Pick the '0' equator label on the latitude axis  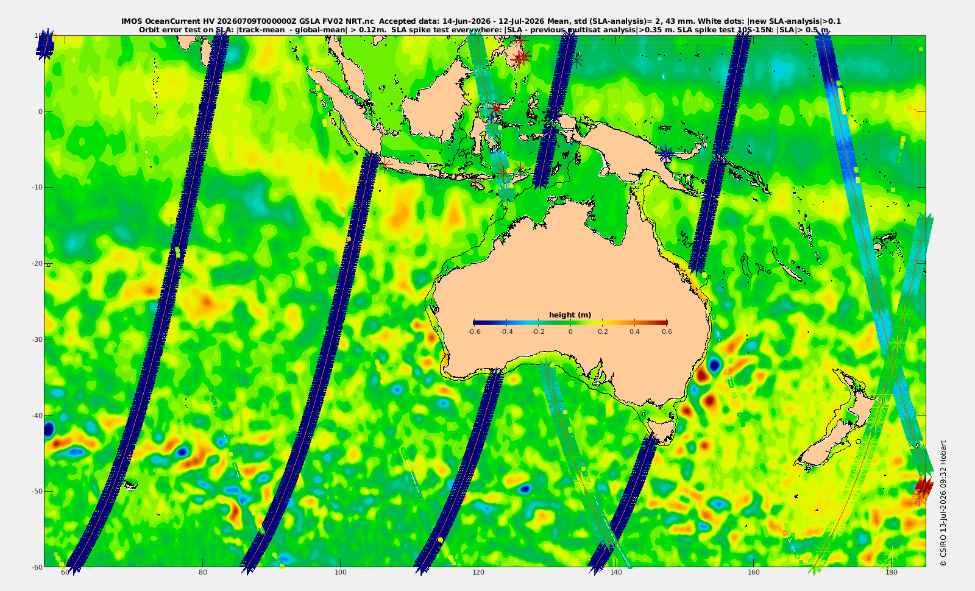40,111
